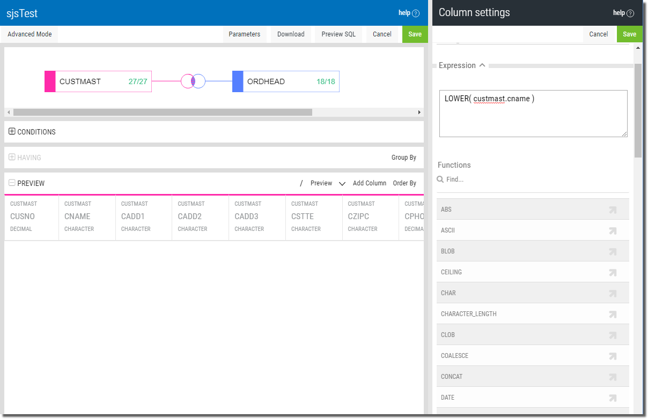Insert the CLOB function using its arrow icon

613,335
